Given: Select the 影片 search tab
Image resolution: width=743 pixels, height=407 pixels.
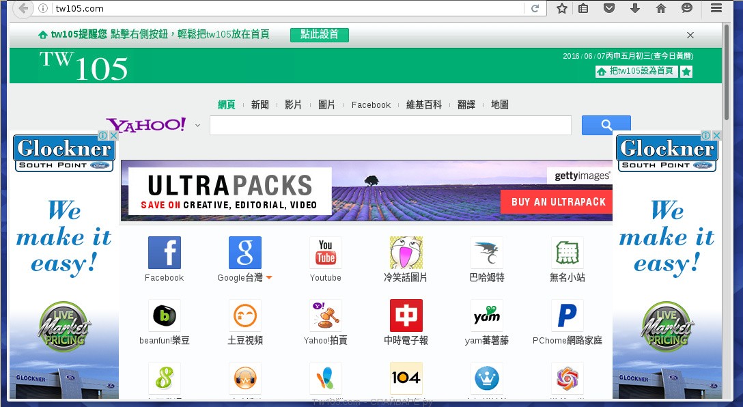Looking at the screenshot, I should 293,104.
